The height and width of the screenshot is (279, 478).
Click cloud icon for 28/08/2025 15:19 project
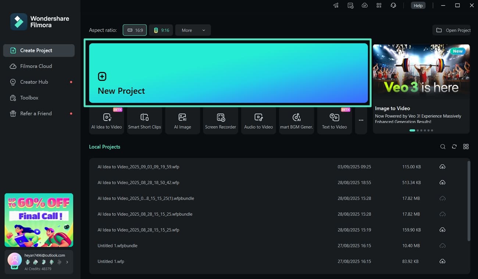point(442,230)
